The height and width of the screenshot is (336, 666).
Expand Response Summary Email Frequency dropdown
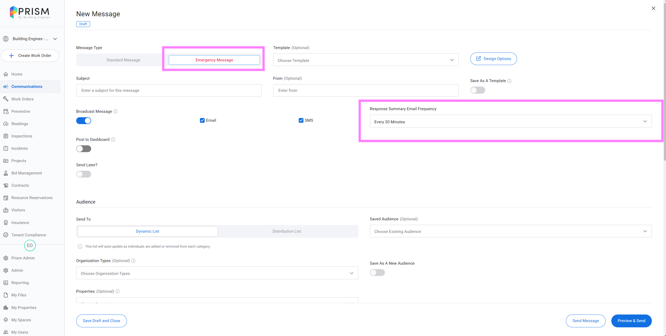coord(510,121)
